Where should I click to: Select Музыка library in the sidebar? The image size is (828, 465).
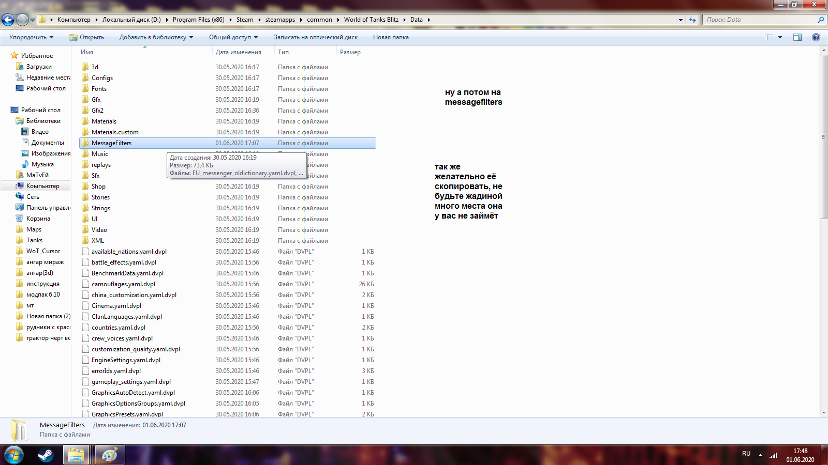pos(42,164)
